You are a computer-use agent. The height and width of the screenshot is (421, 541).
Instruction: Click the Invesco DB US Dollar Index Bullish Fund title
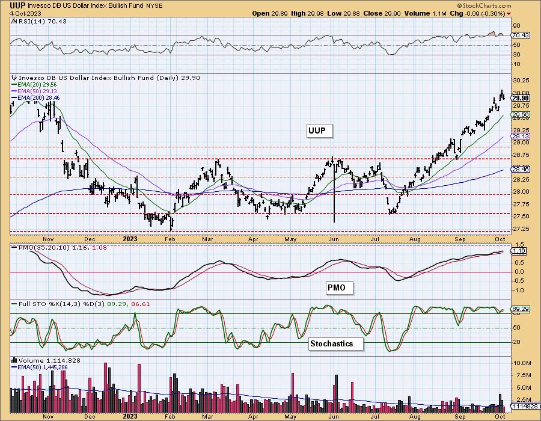(x=85, y=5)
